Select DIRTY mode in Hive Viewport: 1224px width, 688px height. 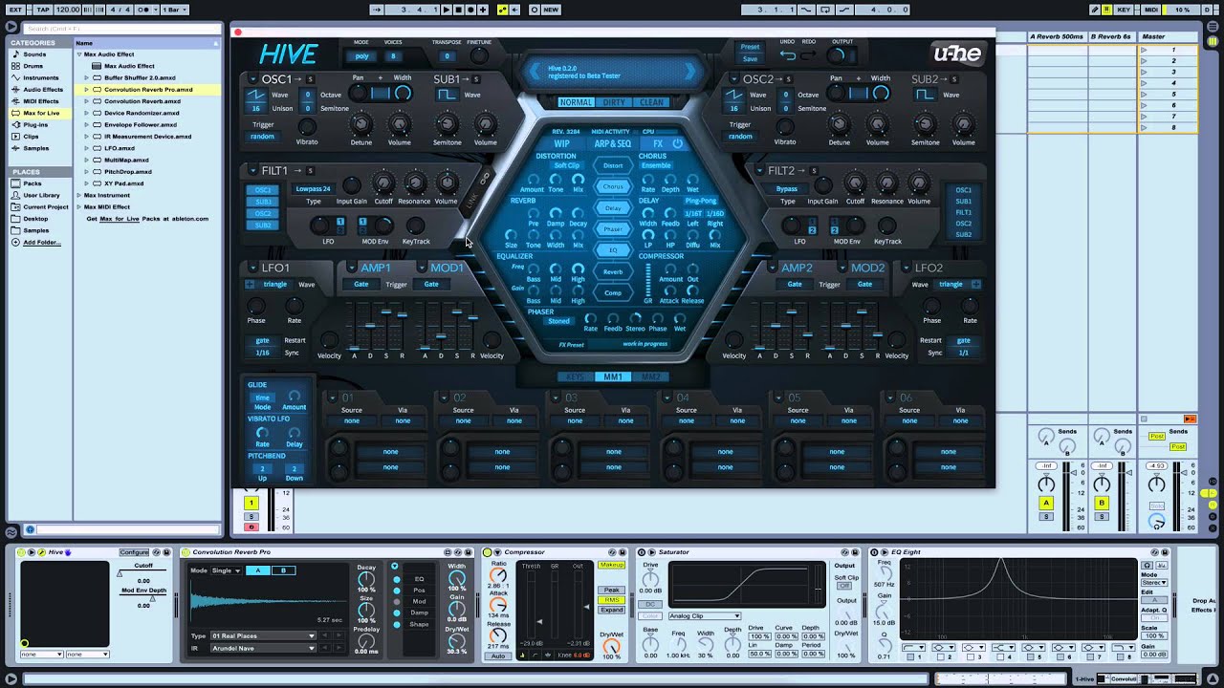[614, 102]
